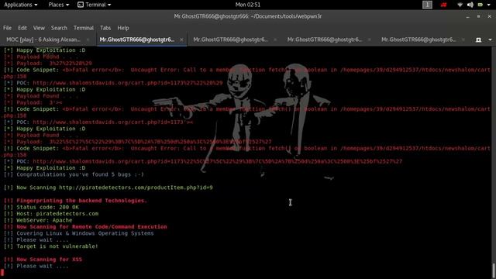Click 'Now Scanning for Remote Code/Command Execution'
This screenshot has width=496, height=279.
[x=91, y=227]
